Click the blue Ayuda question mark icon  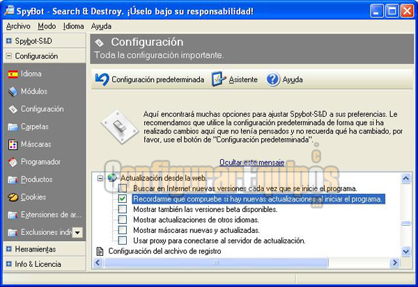coord(272,79)
